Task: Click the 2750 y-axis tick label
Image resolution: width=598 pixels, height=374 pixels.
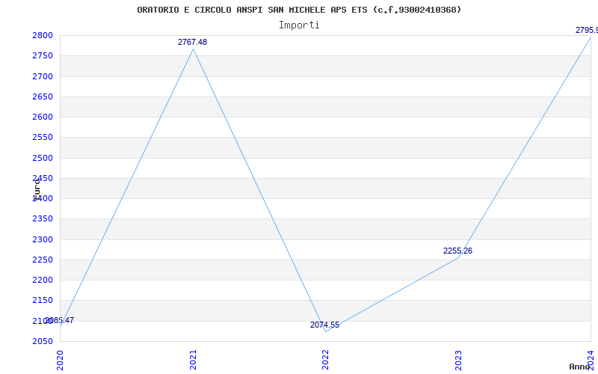Action: coord(43,56)
